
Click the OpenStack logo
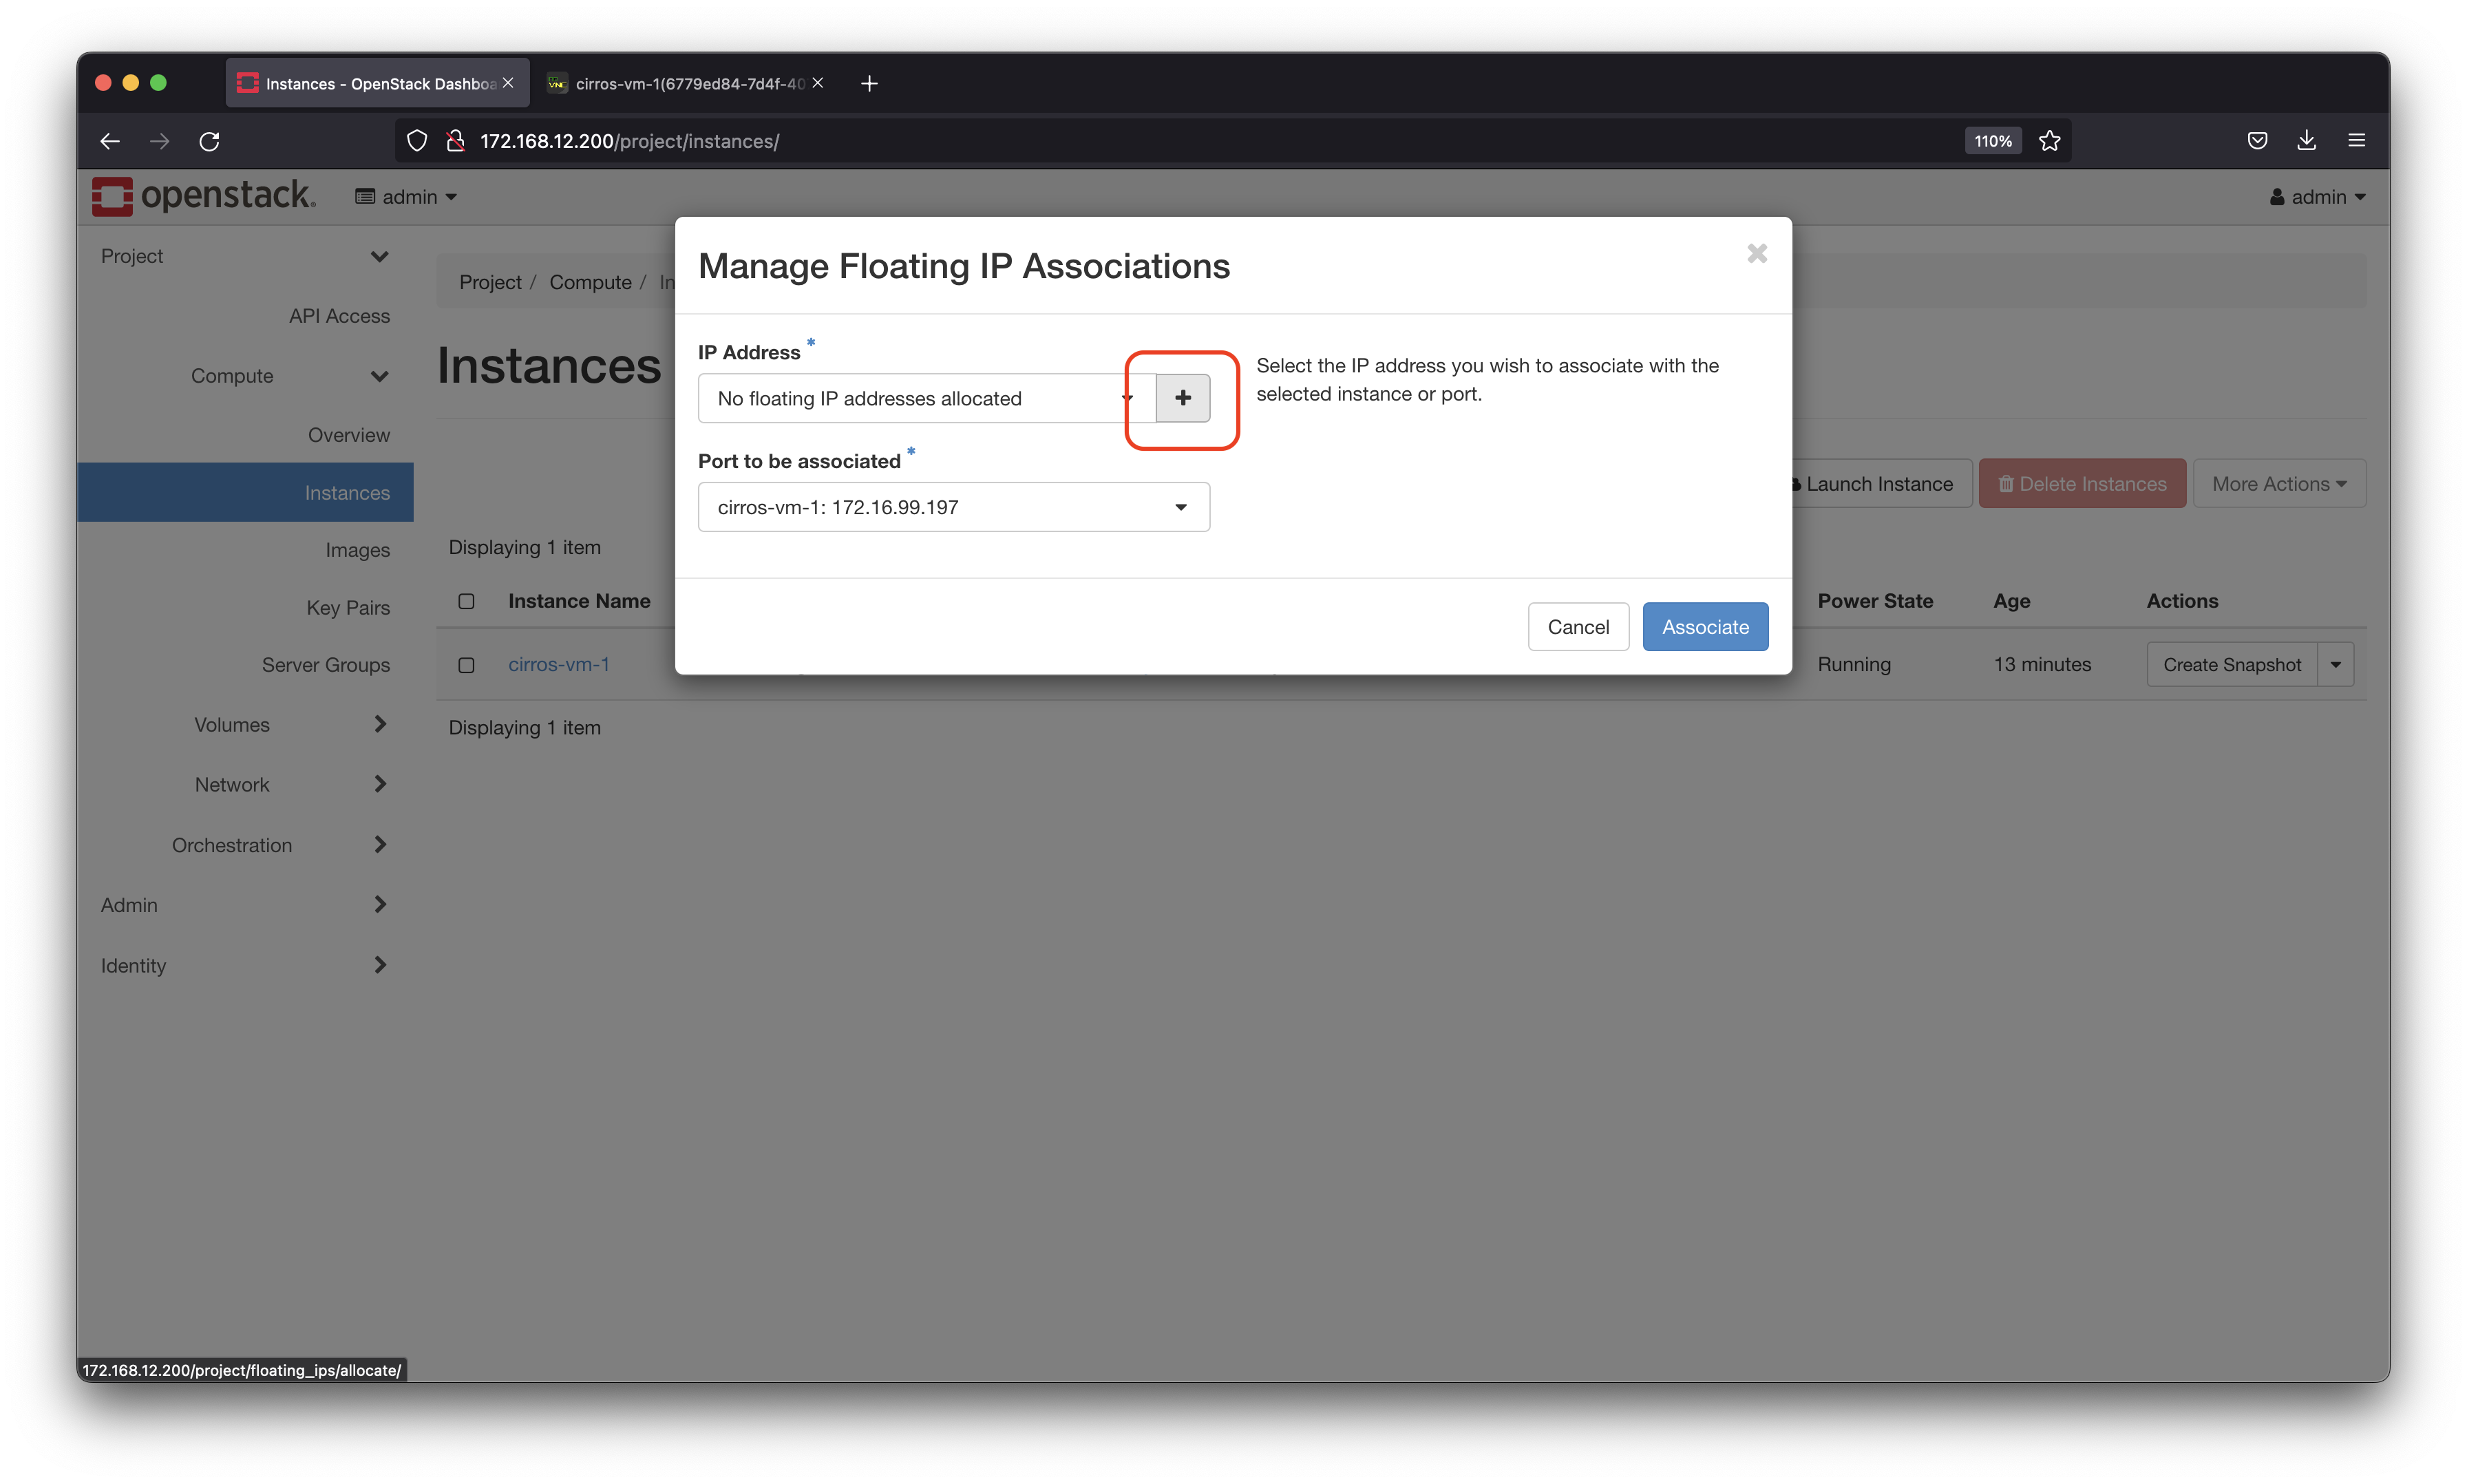(204, 196)
